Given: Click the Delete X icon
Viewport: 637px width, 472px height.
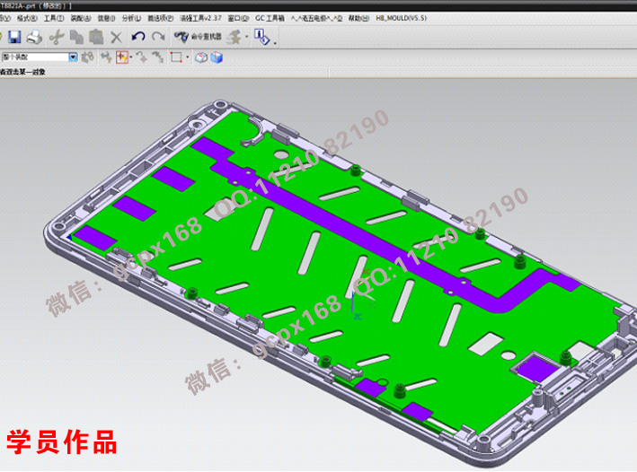Looking at the screenshot, I should pyautogui.click(x=116, y=37).
